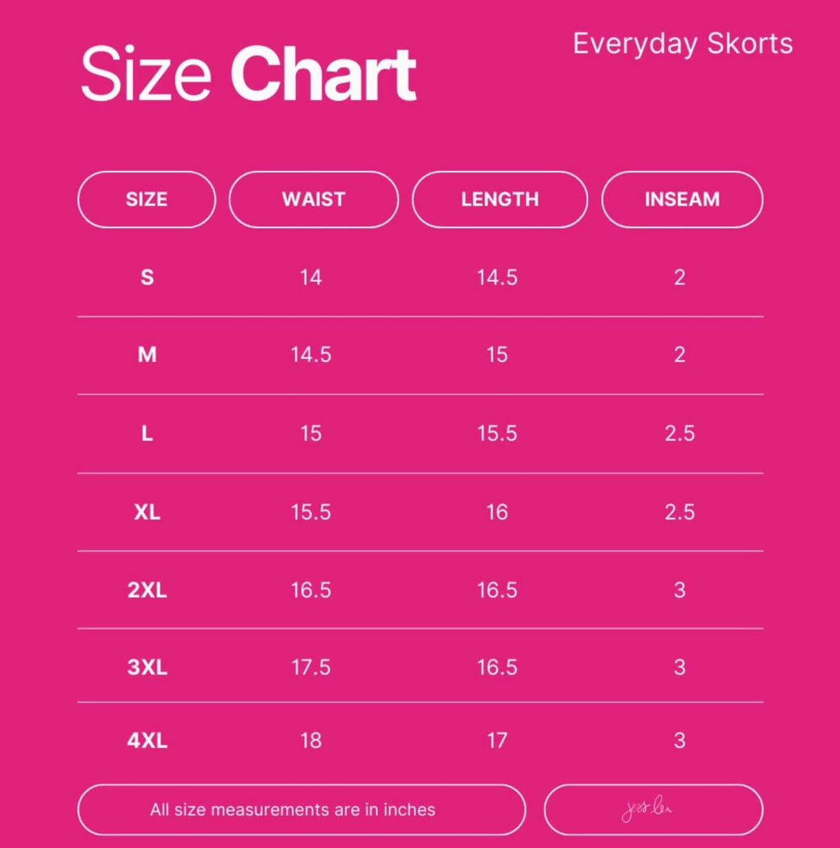Click the 15.5 waist value for XL
This screenshot has width=840, height=848.
click(x=310, y=512)
